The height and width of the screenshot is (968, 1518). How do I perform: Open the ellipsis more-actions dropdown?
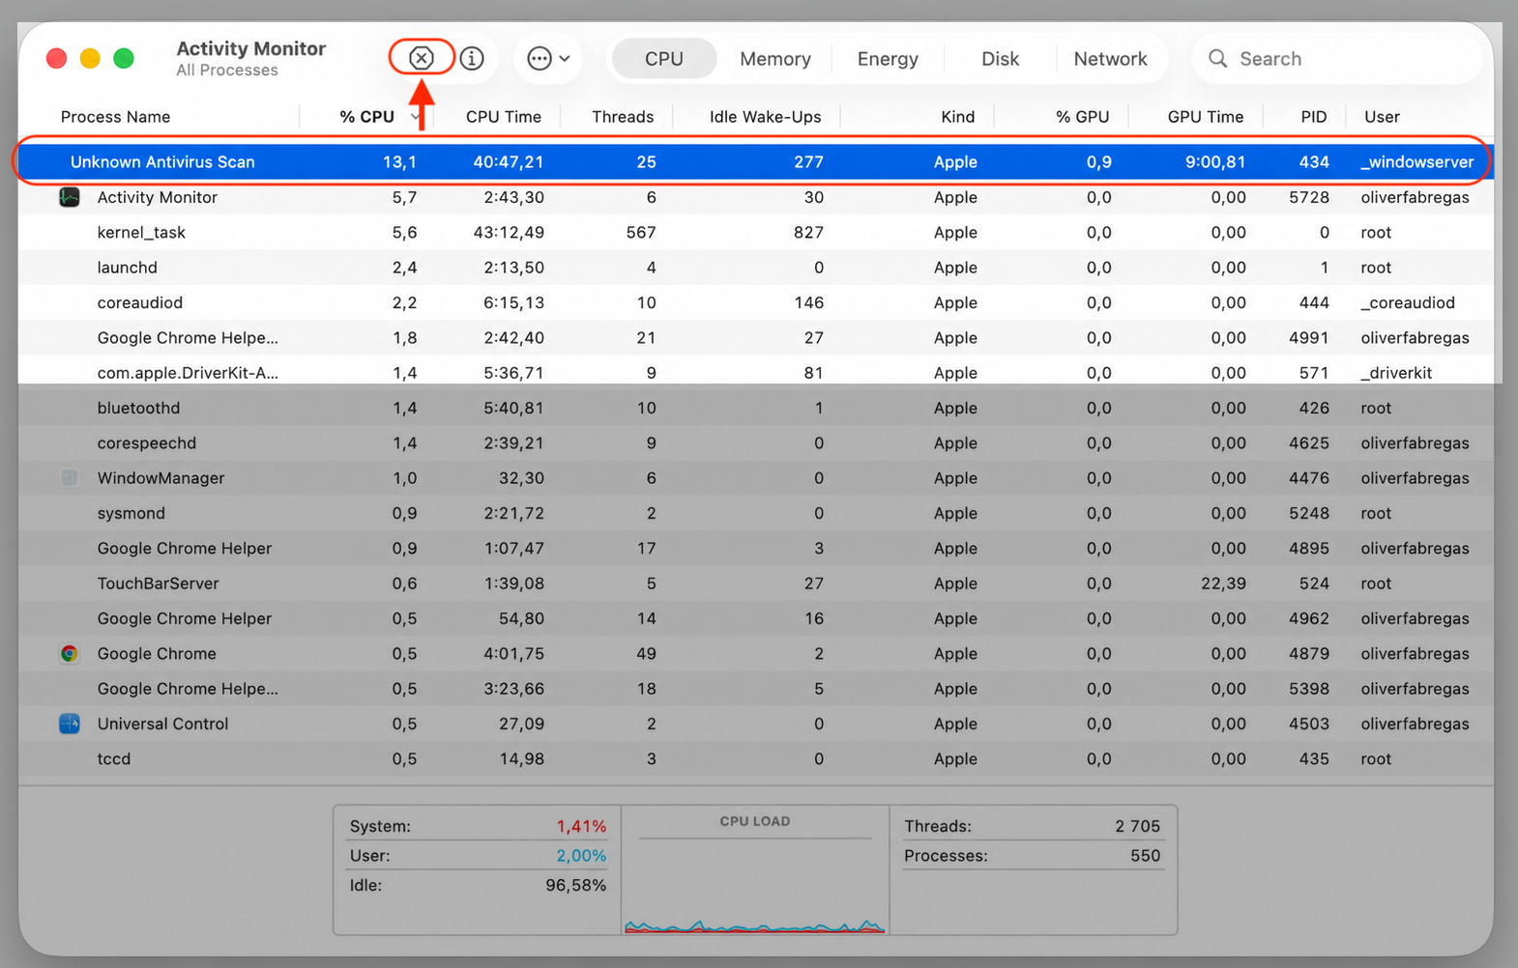pyautogui.click(x=548, y=58)
